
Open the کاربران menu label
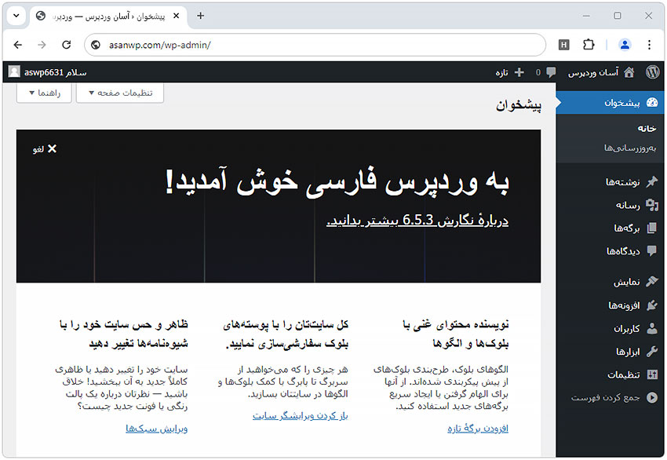coord(626,328)
